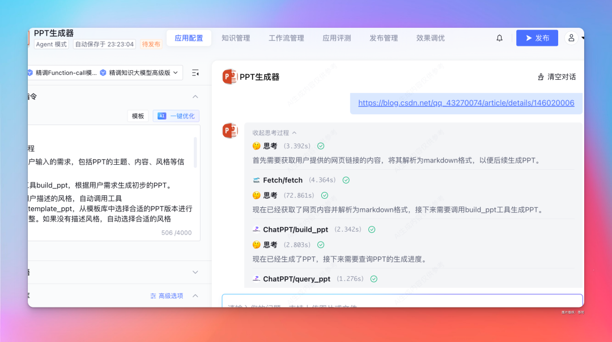Collapse the section next to 高级选项
Screen dimensions: 612x342
point(195,296)
